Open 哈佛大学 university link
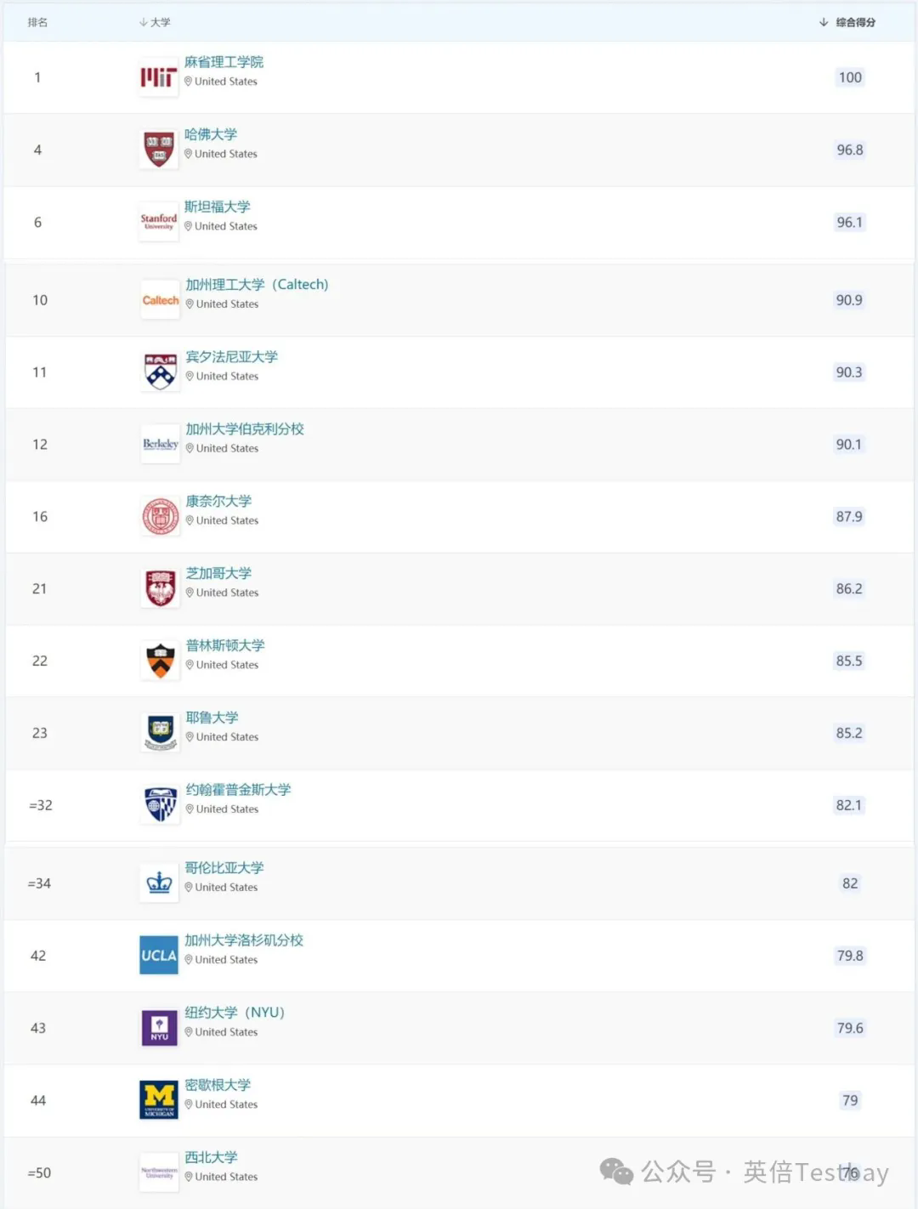This screenshot has height=1209, width=918. (211, 134)
